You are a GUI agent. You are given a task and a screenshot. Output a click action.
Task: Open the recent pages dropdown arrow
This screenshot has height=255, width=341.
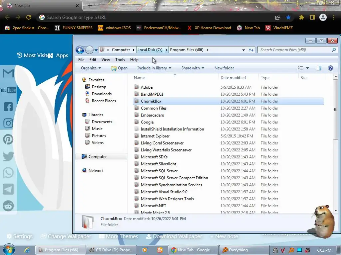click(x=96, y=50)
